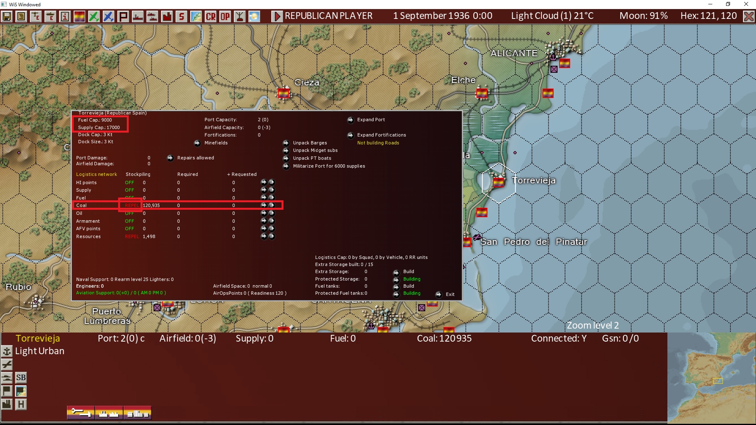Click the CR toolbar button

pyautogui.click(x=211, y=17)
